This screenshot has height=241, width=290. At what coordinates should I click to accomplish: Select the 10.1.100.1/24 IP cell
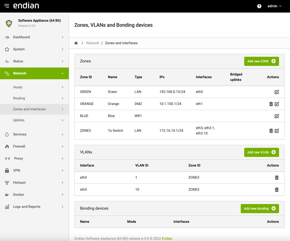[170, 104]
